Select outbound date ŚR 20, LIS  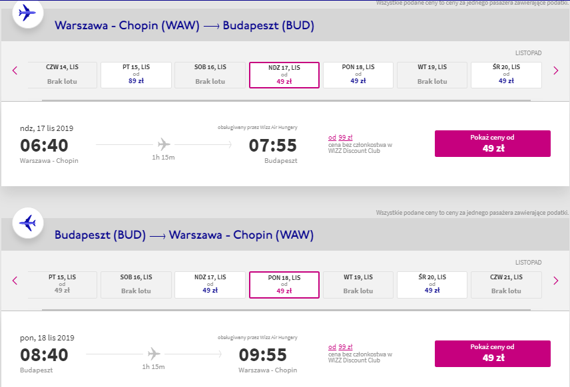click(x=506, y=75)
